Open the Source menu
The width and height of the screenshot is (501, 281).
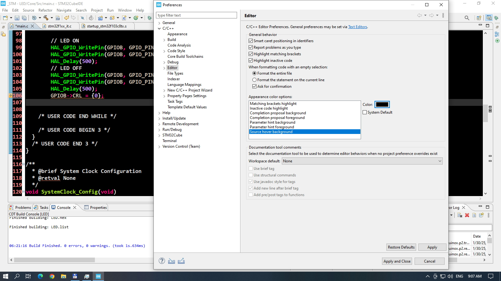pyautogui.click(x=28, y=10)
